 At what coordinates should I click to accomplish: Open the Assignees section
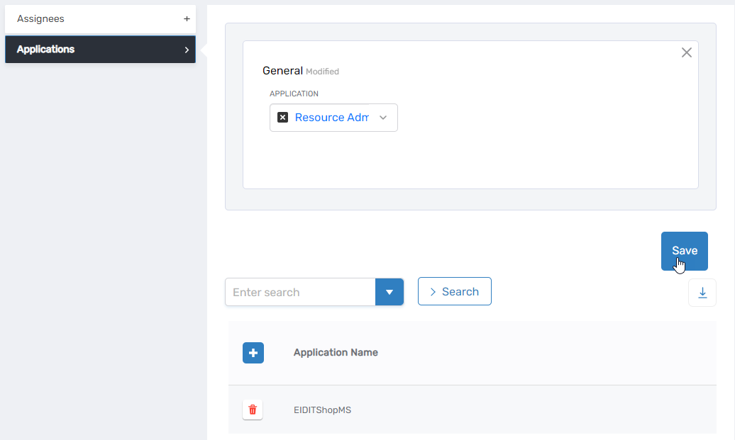(x=40, y=19)
